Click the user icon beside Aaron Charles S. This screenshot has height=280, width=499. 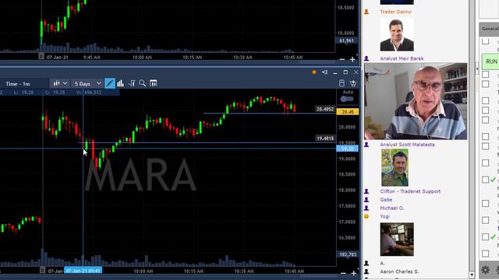[366, 271]
